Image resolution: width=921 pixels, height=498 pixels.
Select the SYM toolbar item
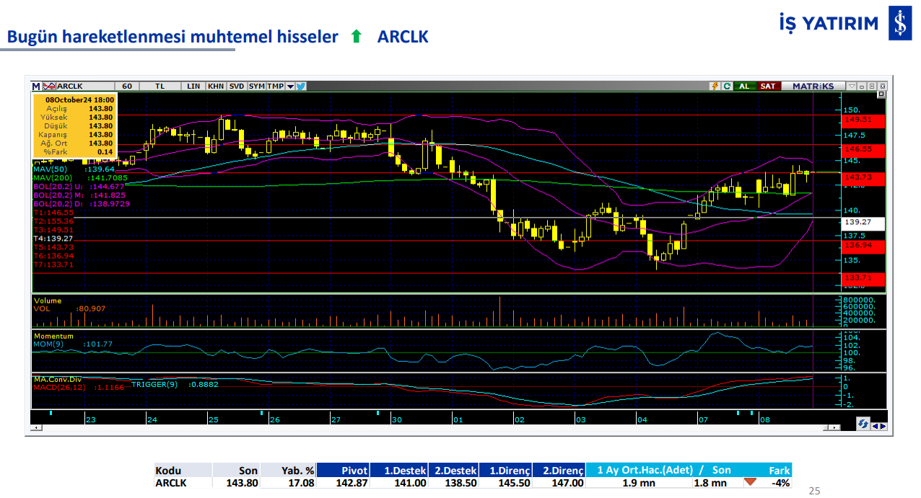point(256,86)
